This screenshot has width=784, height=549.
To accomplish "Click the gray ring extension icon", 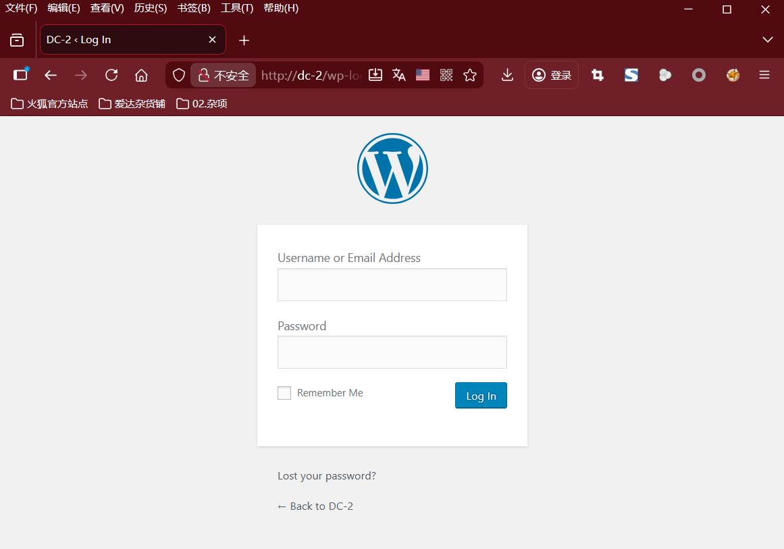I will (x=699, y=75).
